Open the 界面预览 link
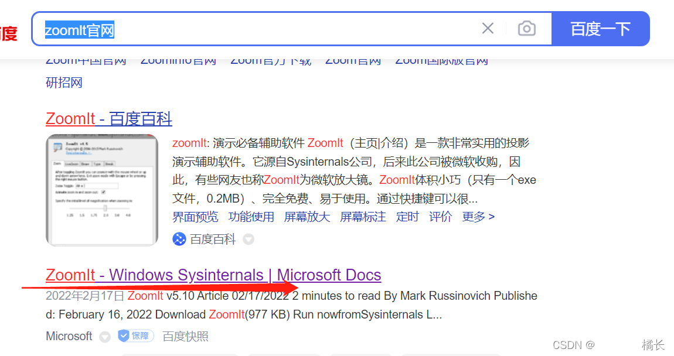The image size is (674, 356). pyautogui.click(x=195, y=216)
